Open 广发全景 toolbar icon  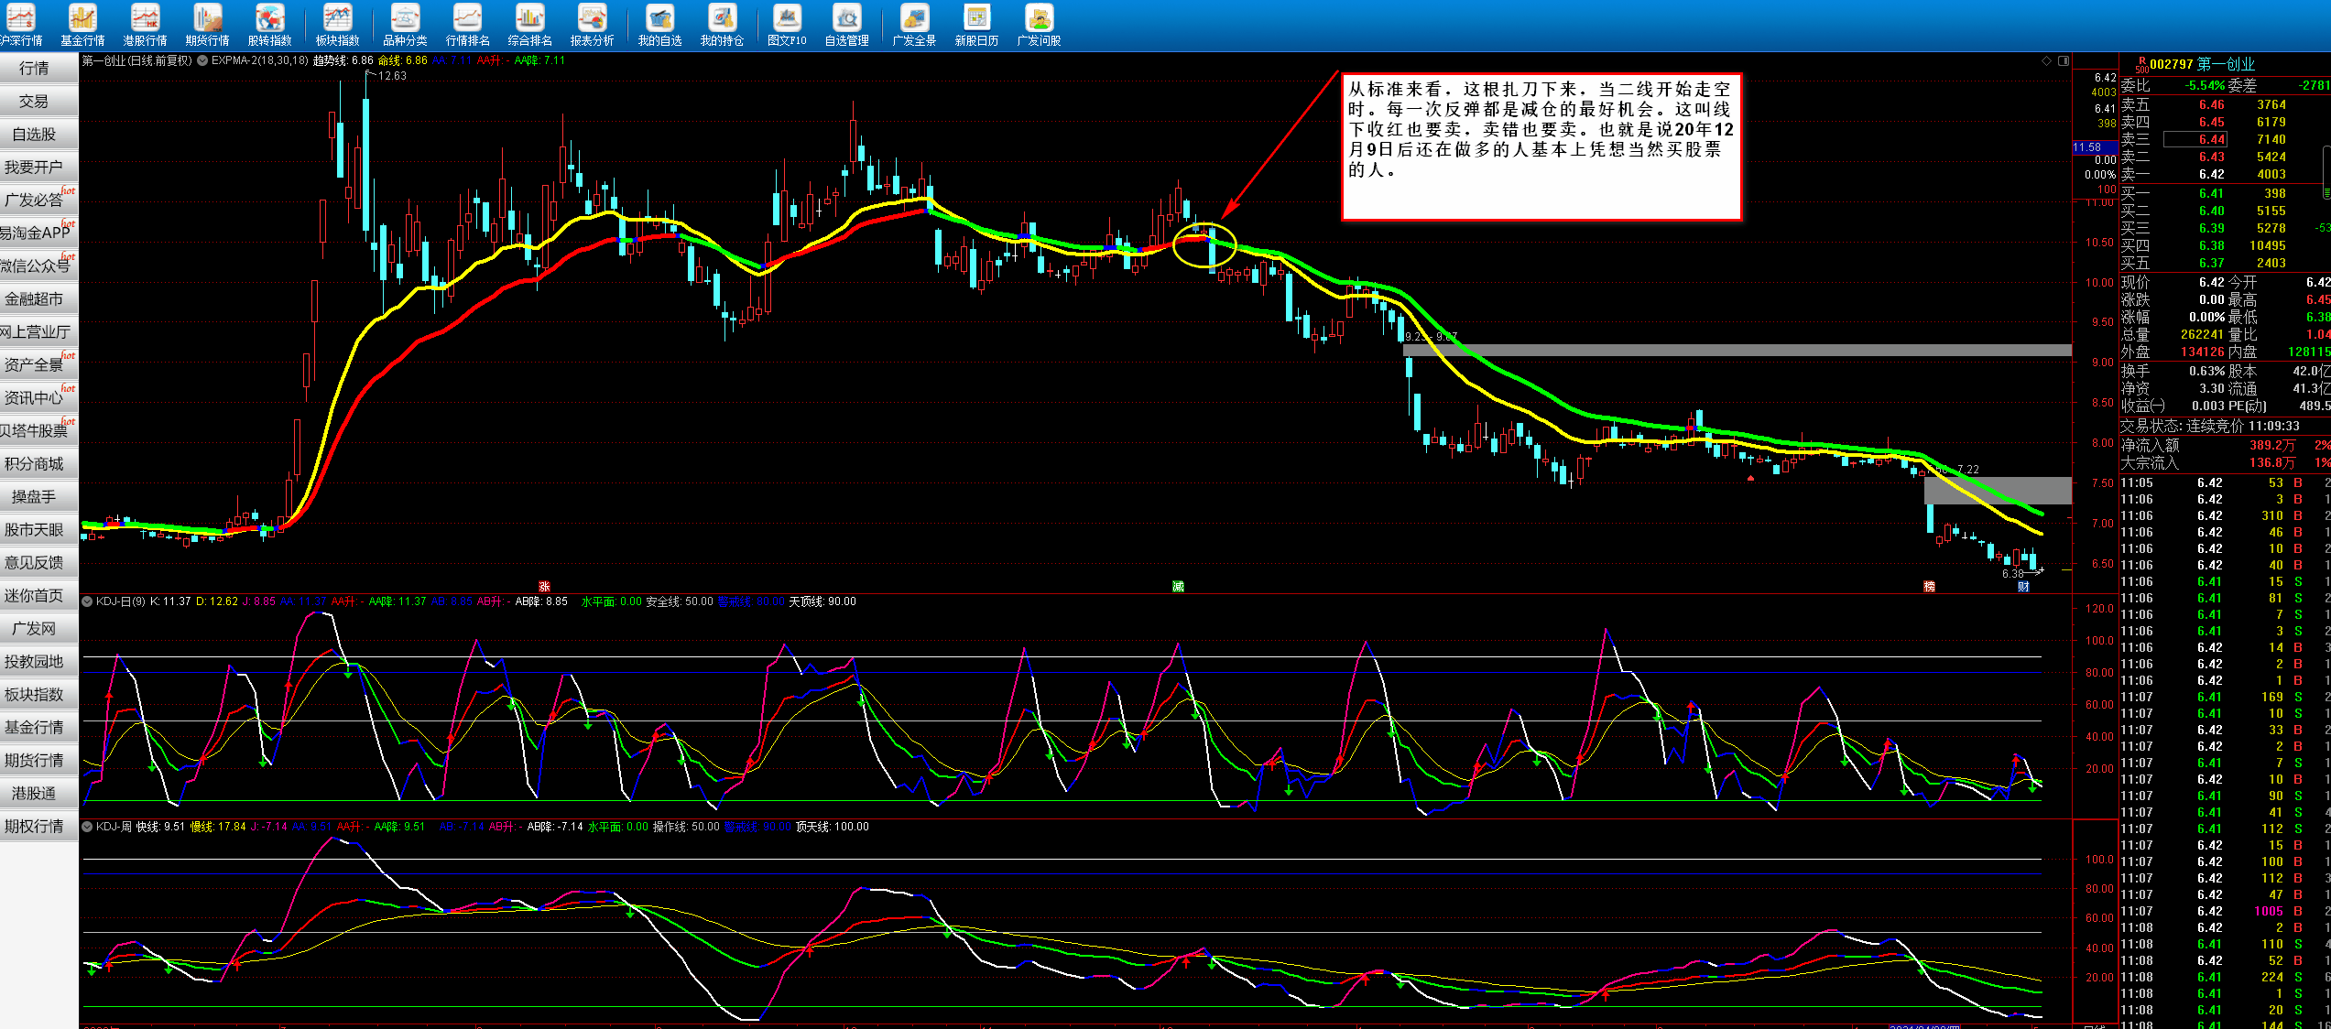914,25
